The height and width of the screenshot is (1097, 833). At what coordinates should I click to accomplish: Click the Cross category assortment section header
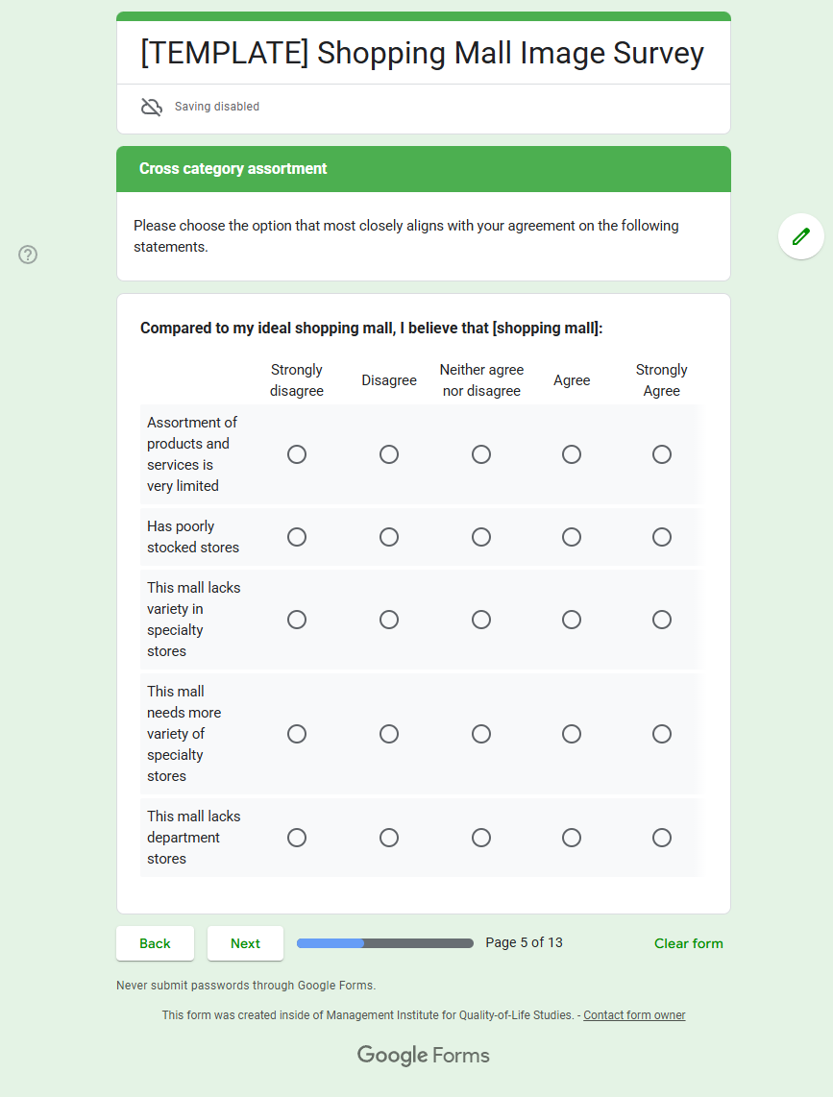(x=233, y=169)
